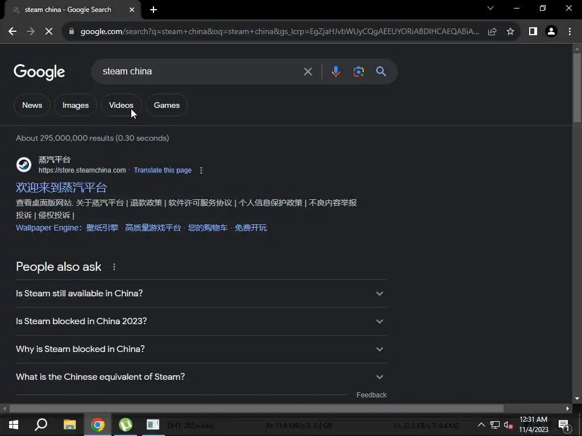Click the scroll down arrow
The height and width of the screenshot is (436, 582).
click(577, 399)
